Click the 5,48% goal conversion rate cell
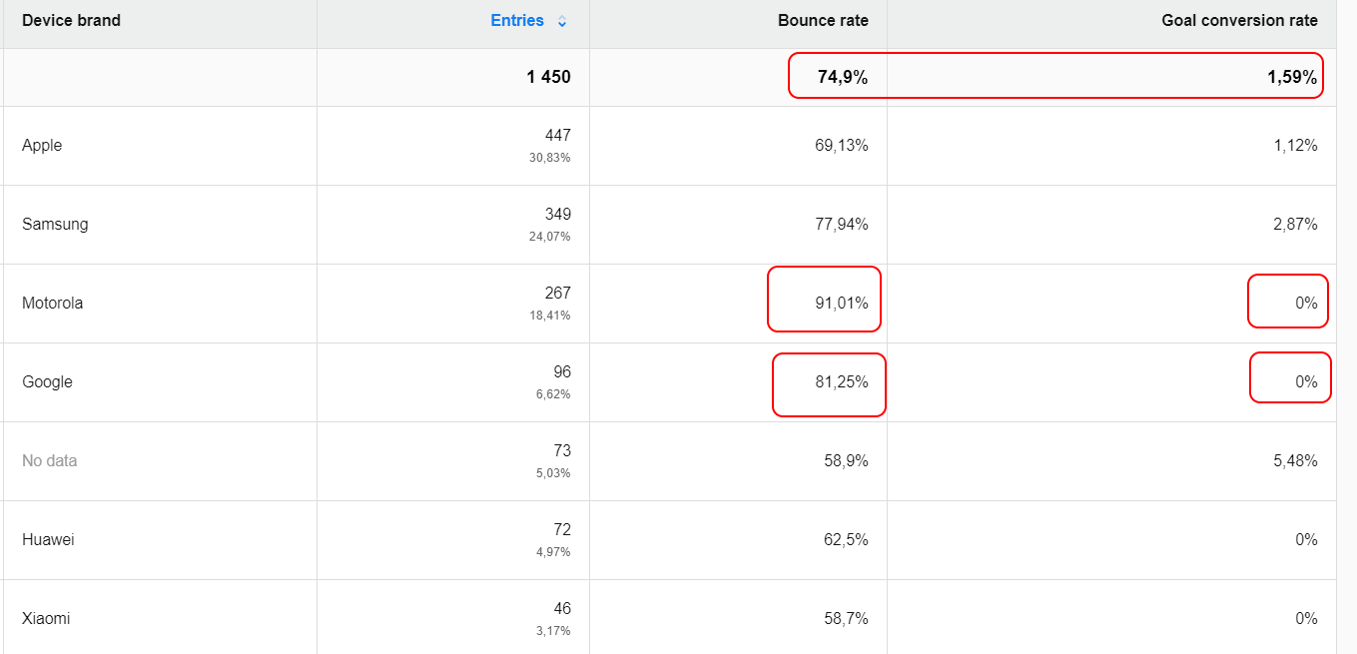The image size is (1357, 654). (1295, 461)
